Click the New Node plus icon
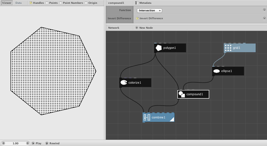This screenshot has height=146, width=267. click(x=136, y=28)
